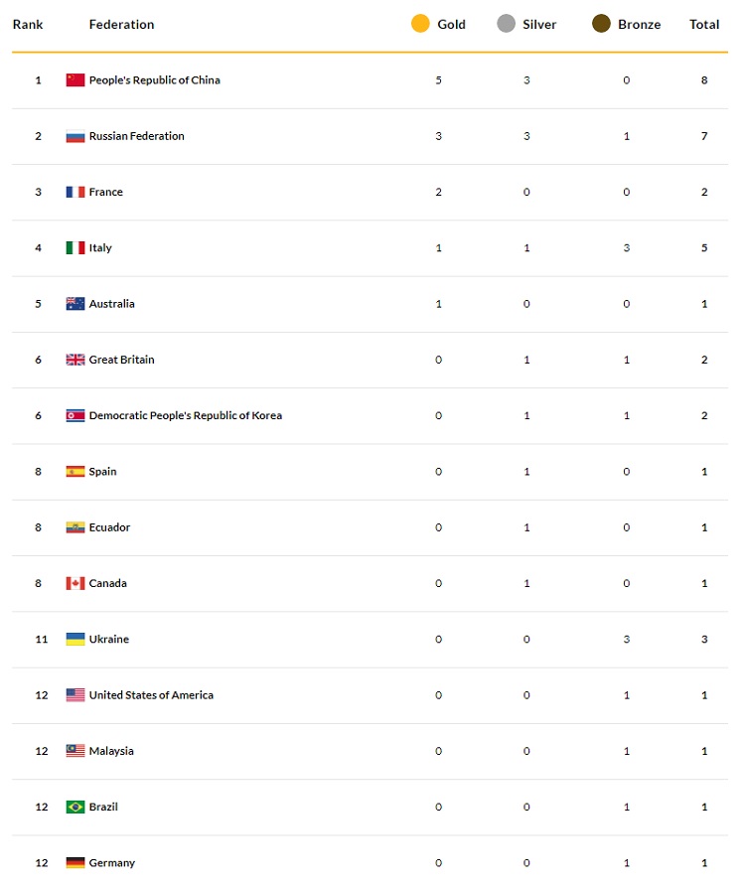The width and height of the screenshot is (745, 888).
Task: Click the Brazil flag icon
Action: (x=75, y=807)
